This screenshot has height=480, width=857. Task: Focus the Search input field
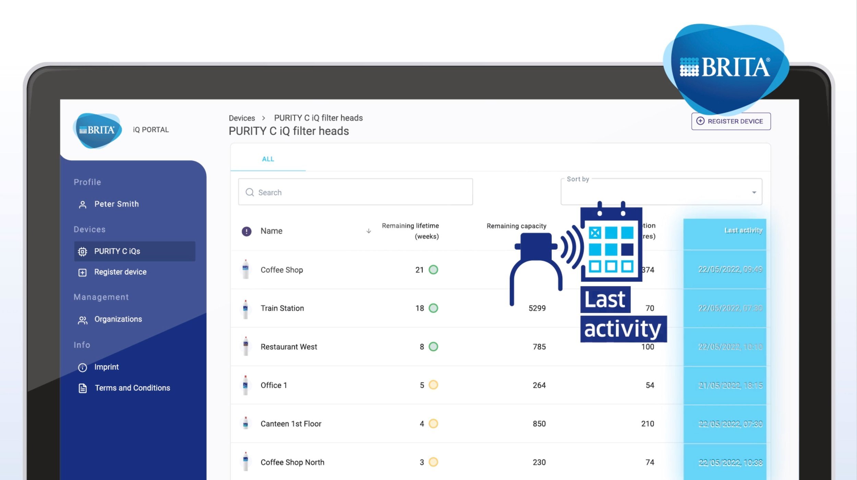click(x=355, y=192)
